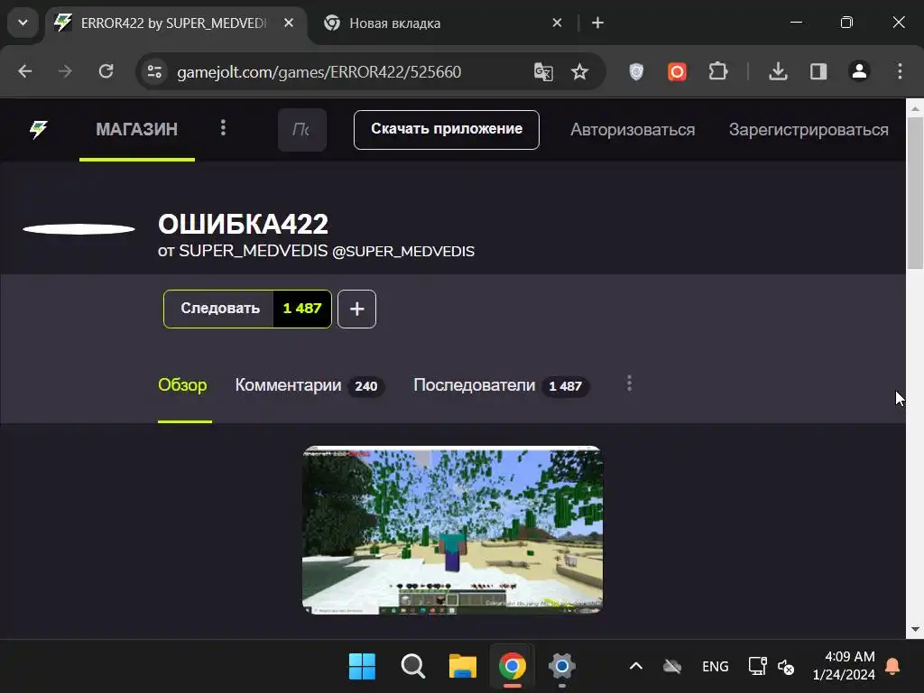Click the page scrollbar thumb
This screenshot has width=924, height=693.
click(915, 193)
